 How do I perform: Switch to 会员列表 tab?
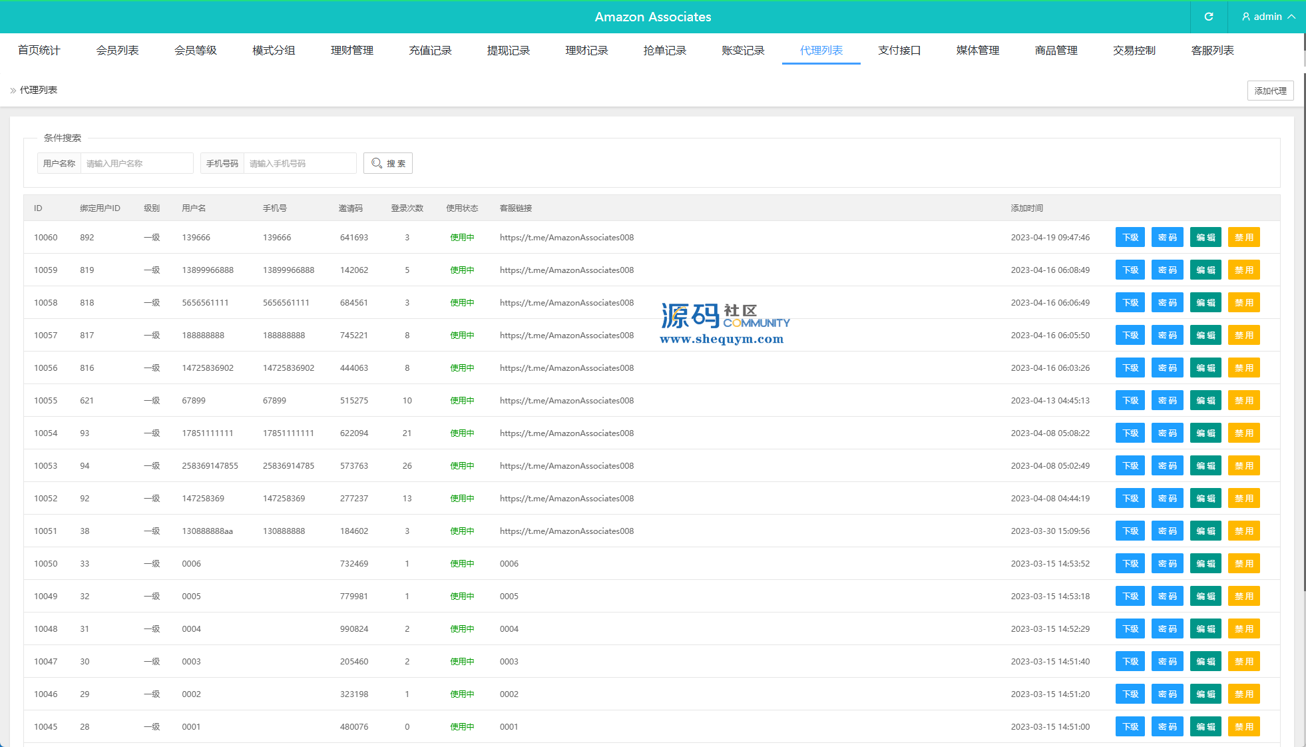117,51
